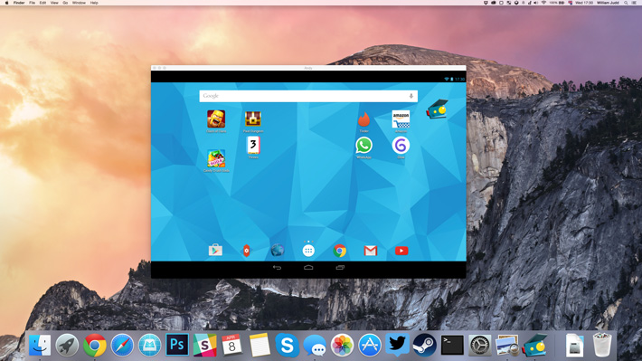642x361 pixels.
Task: Open the Photos app in the dock
Action: click(x=342, y=345)
